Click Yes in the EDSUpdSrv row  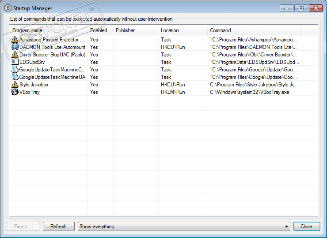[94, 62]
